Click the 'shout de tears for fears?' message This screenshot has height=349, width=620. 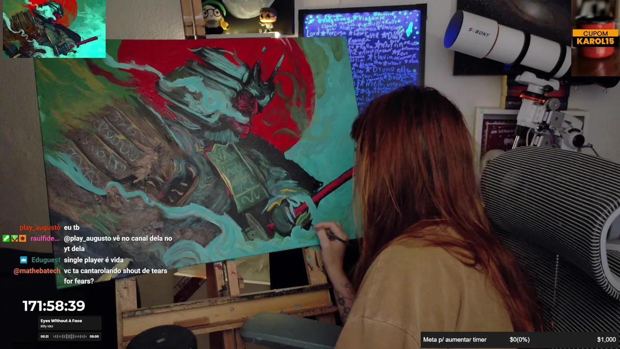coord(115,276)
